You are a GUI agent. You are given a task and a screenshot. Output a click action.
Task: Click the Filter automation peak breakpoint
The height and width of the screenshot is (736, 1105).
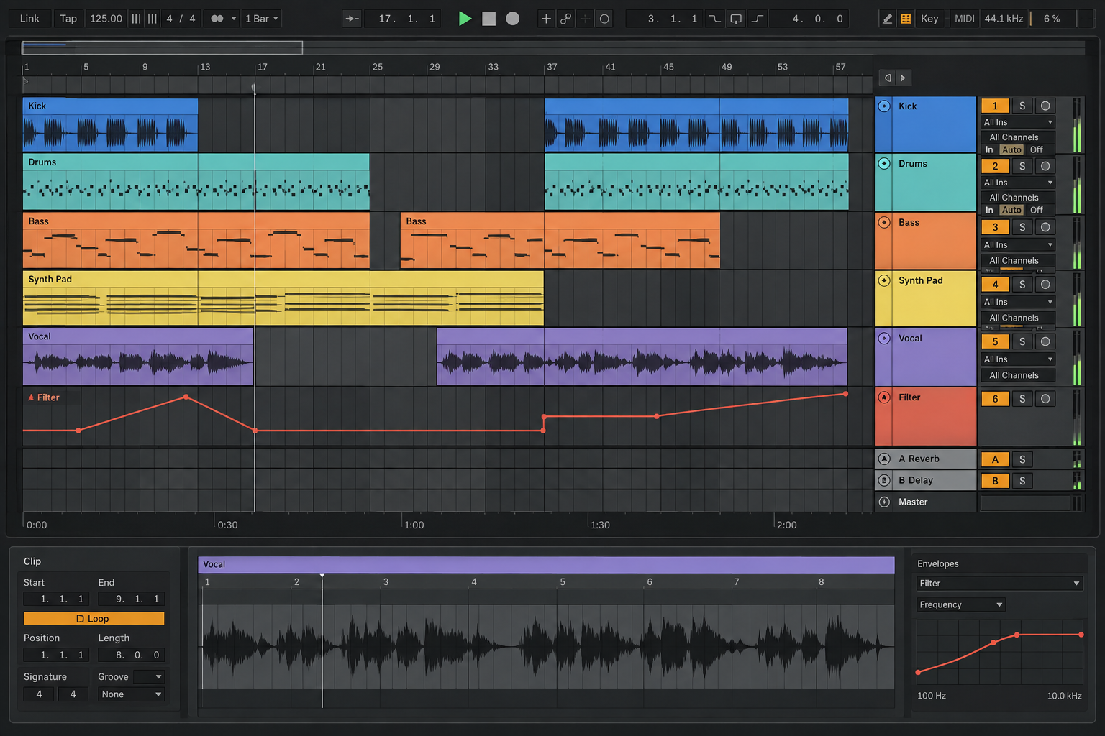pos(186,397)
